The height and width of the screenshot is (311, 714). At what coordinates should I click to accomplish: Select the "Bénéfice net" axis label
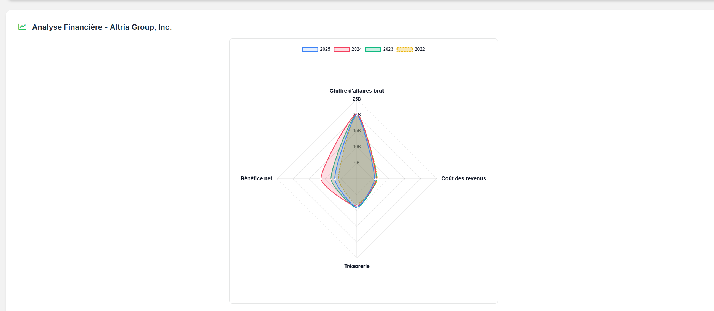coord(256,178)
